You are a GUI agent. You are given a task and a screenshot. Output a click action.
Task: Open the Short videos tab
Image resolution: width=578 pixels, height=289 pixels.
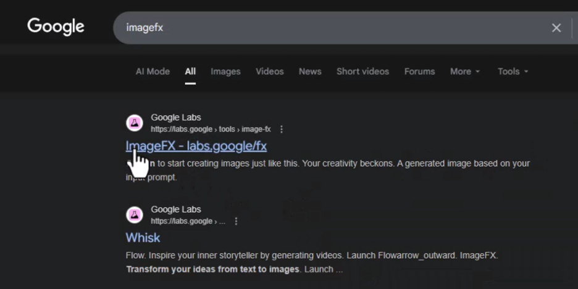click(x=362, y=71)
